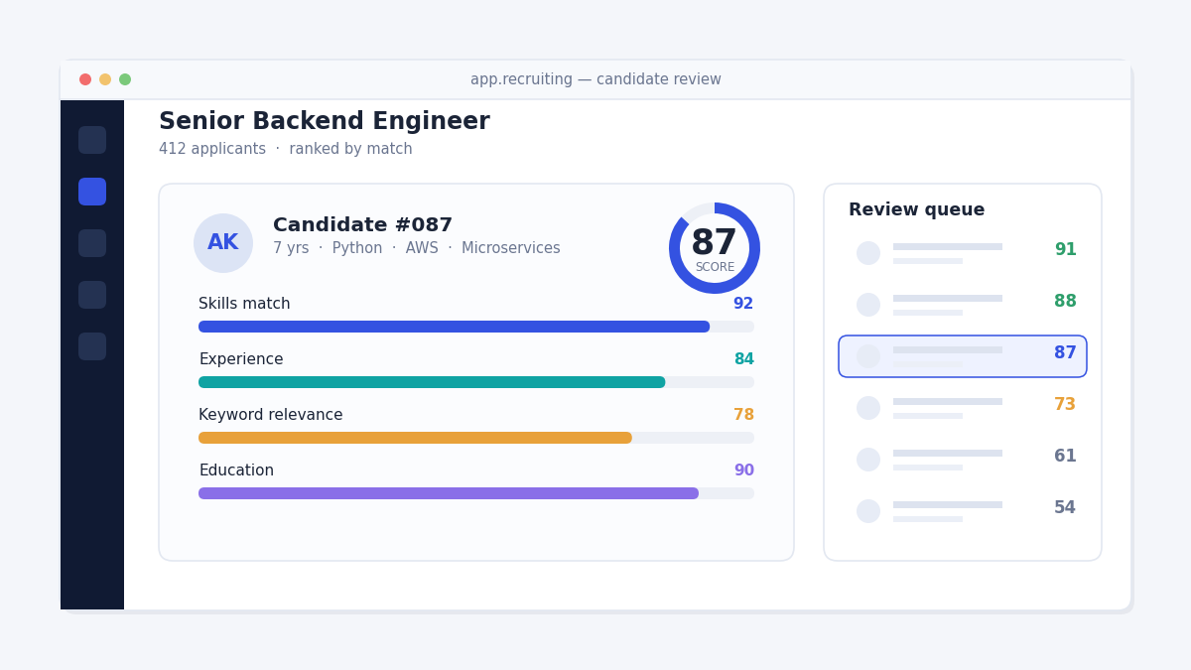Image resolution: width=1191 pixels, height=670 pixels.
Task: Click the avatar in the 61 queue row
Action: click(x=868, y=460)
